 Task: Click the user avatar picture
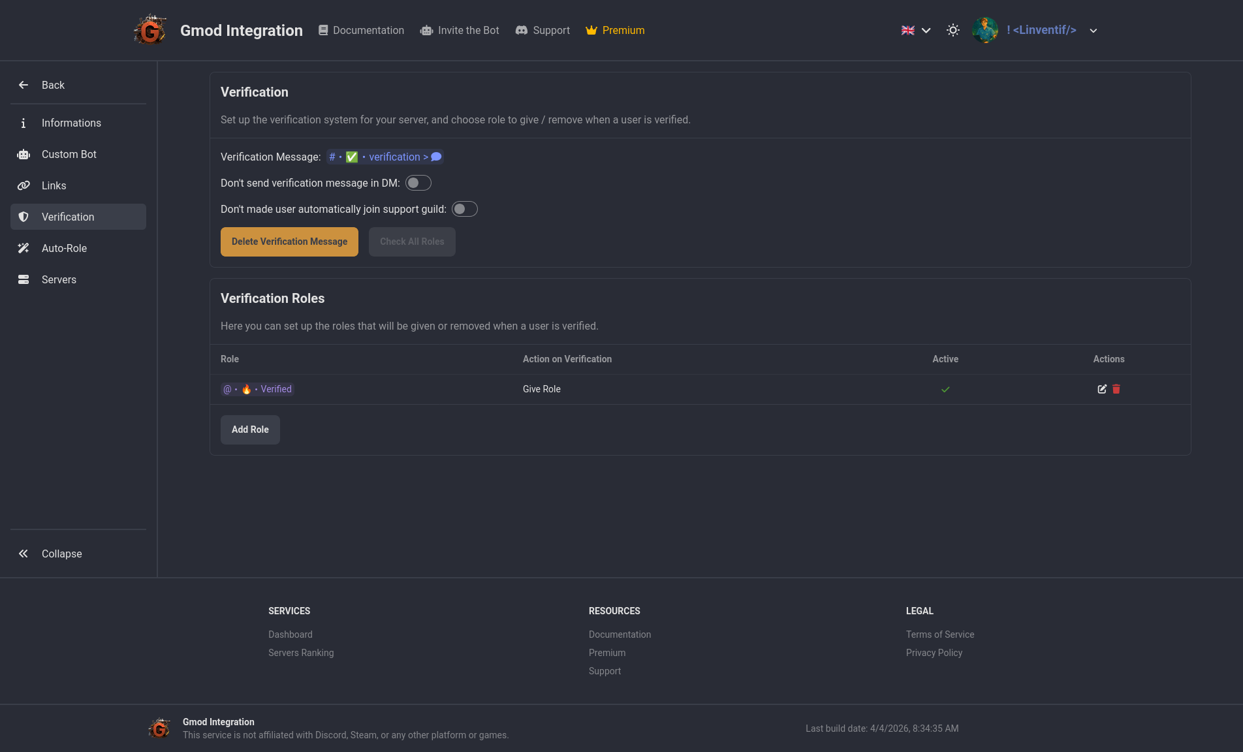point(984,30)
